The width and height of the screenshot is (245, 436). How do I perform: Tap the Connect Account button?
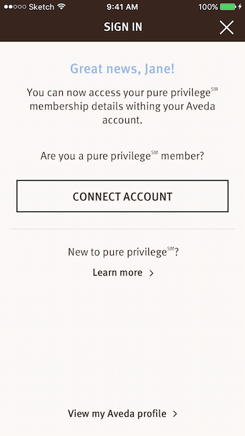[122, 196]
